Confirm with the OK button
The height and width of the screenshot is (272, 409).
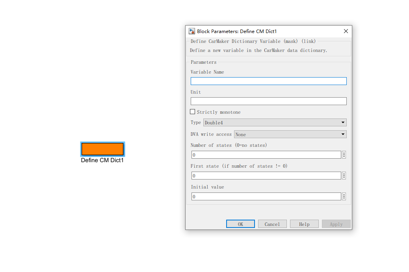pos(240,224)
